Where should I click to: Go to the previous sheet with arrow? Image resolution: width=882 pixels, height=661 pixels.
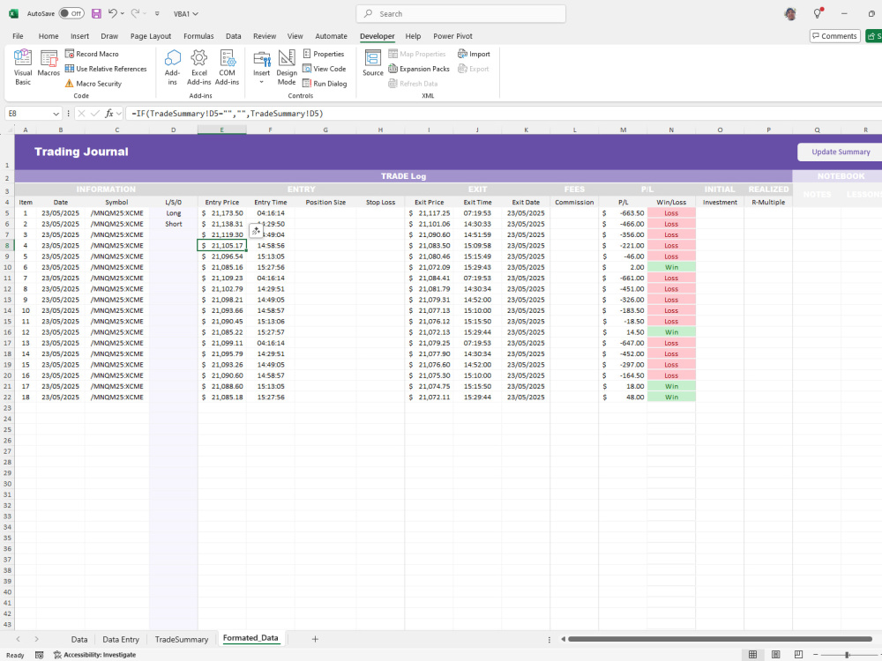pyautogui.click(x=19, y=639)
